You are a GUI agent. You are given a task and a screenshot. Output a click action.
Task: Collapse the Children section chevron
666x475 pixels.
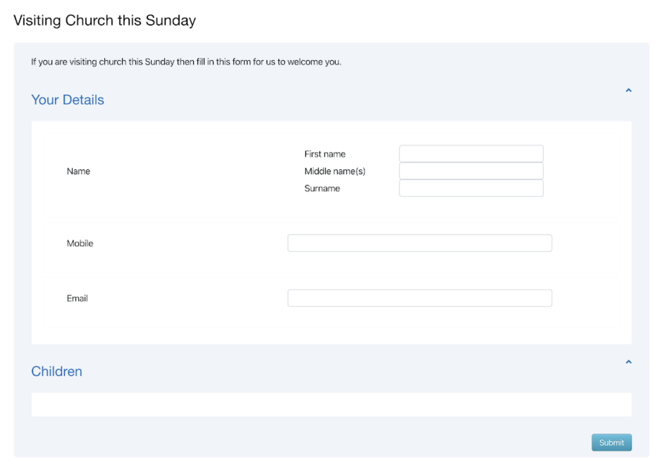click(628, 362)
